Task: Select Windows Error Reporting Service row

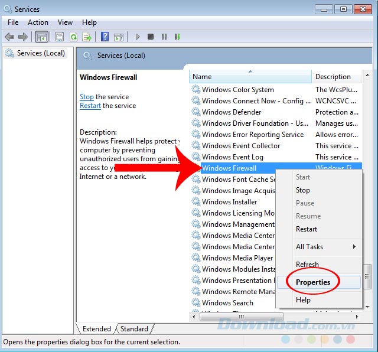Action: (276, 134)
